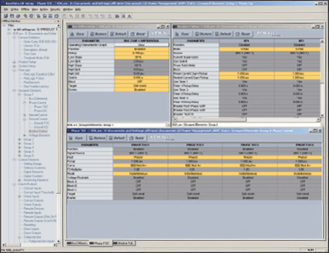This screenshot has height=253, width=329.
Task: Click the PHASE TOC1 Curve cell
Action: click(x=140, y=165)
